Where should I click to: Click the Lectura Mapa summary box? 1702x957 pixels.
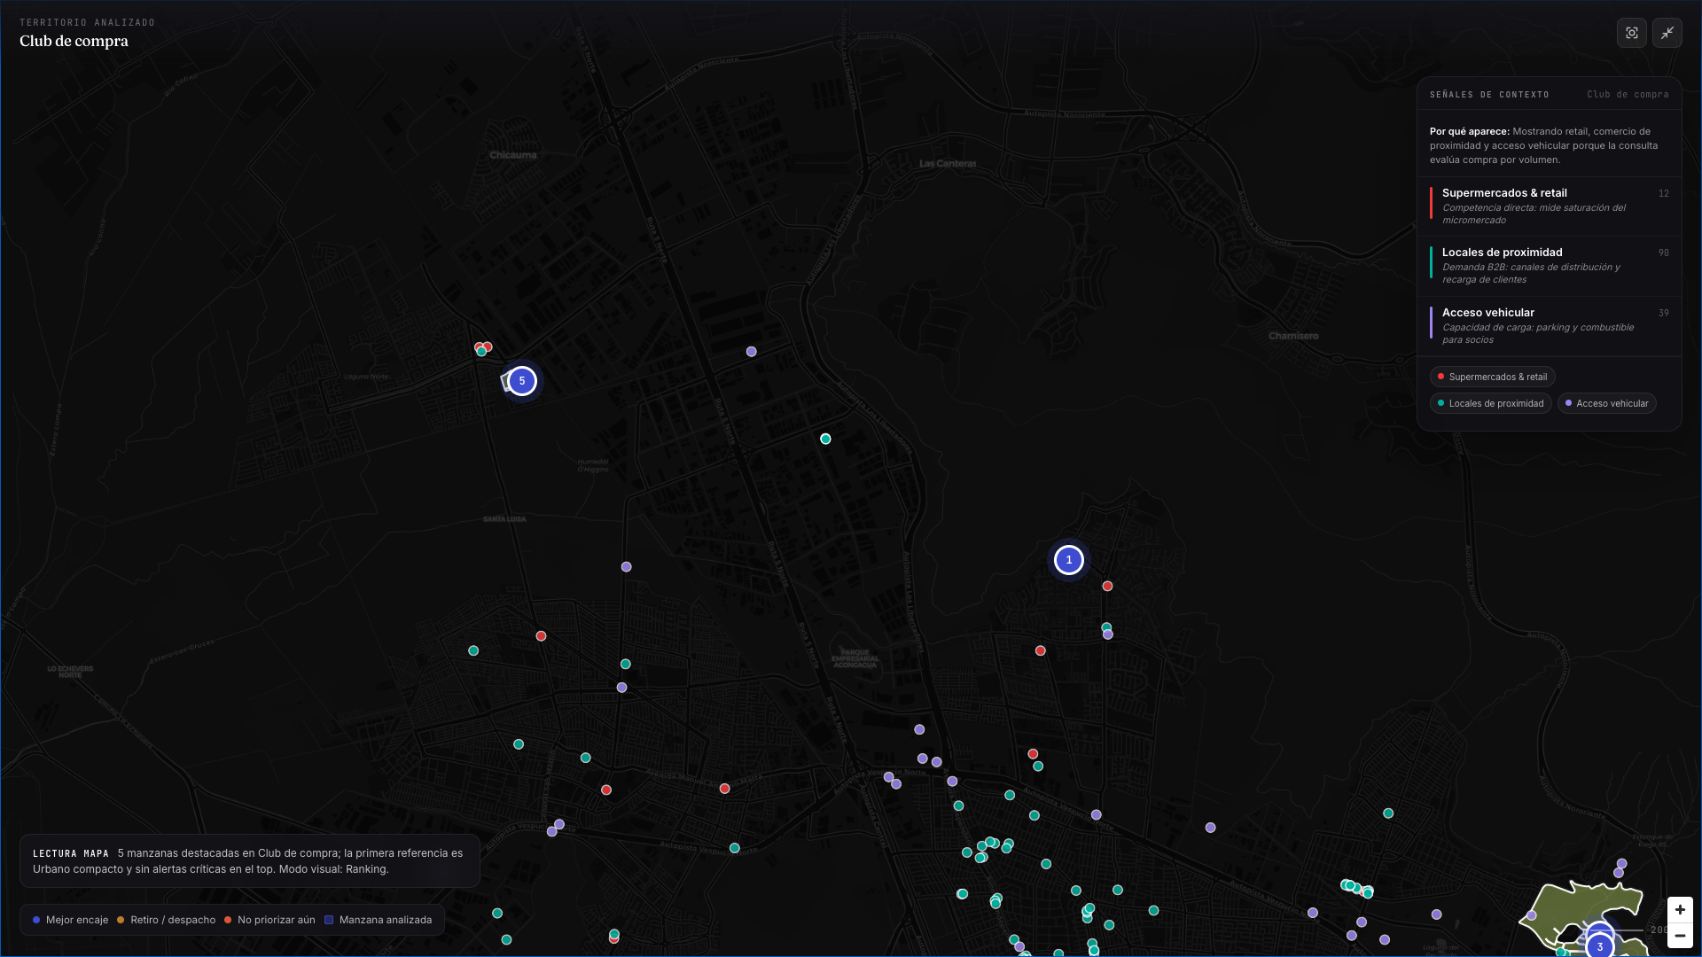(249, 860)
